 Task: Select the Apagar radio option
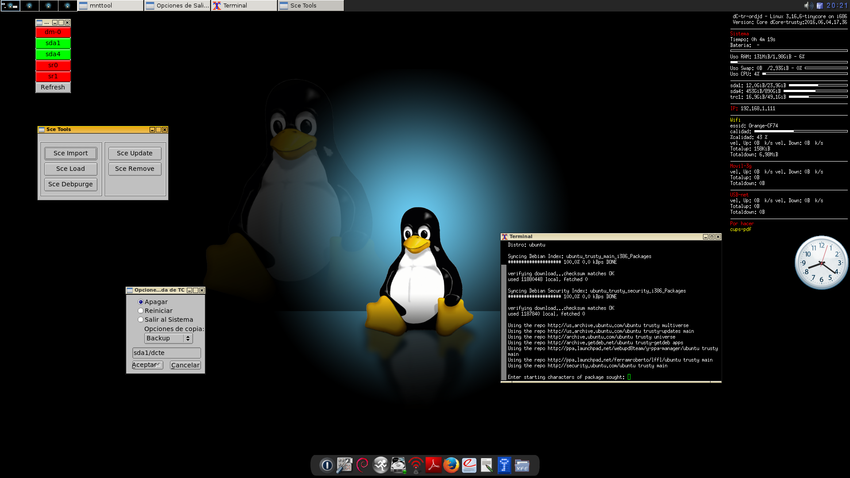(x=141, y=302)
